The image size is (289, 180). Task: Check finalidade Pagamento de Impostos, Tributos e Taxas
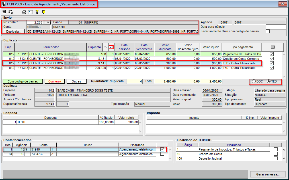point(276,149)
